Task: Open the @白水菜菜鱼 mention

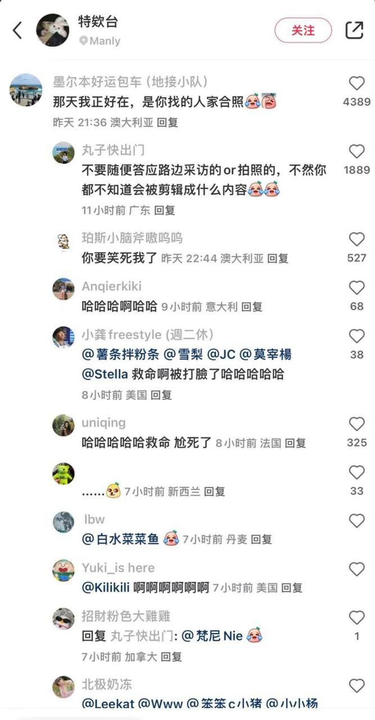Action: point(120,539)
